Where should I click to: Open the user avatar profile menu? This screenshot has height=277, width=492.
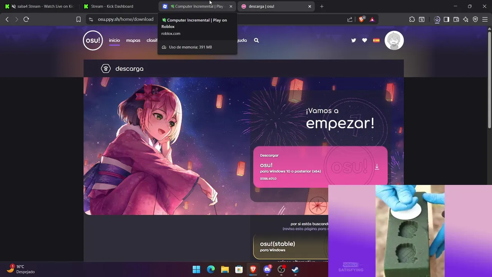point(394,40)
